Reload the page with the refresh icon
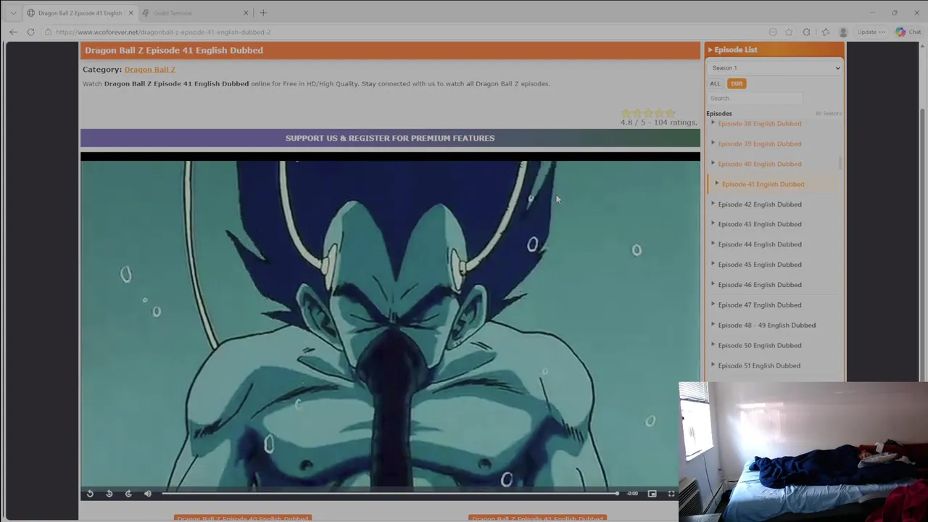The image size is (928, 522). (30, 32)
